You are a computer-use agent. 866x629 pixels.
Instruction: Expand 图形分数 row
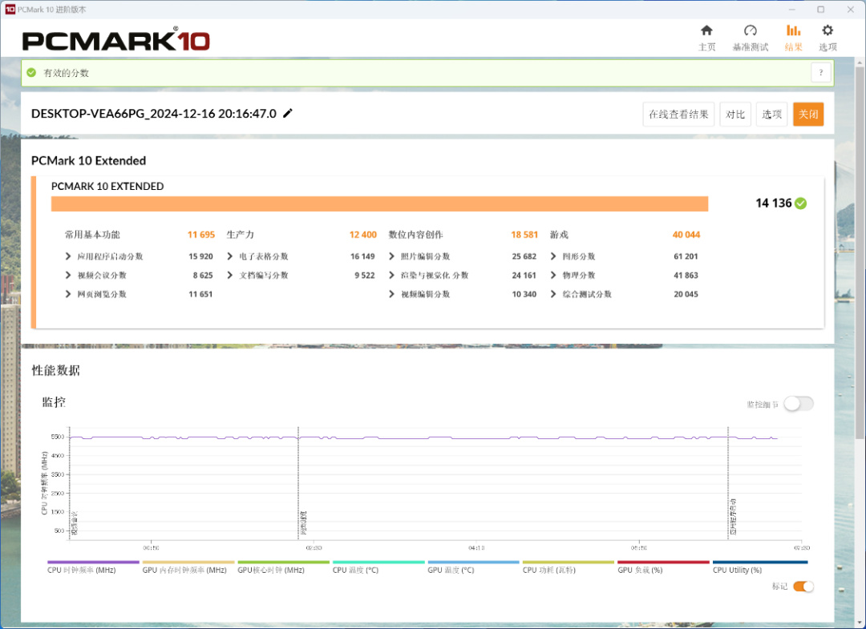[553, 256]
